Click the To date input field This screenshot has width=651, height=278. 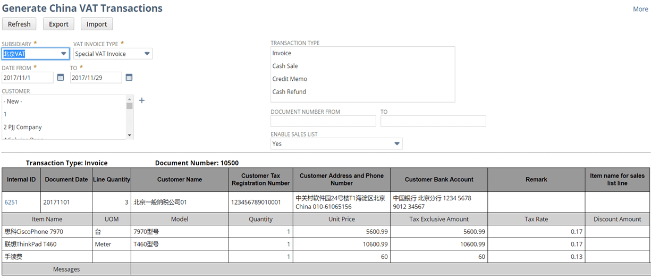coord(96,78)
